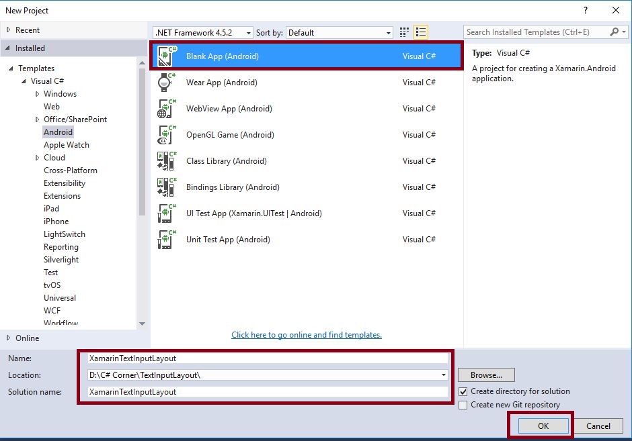Select the Bindings Library (Android) icon
This screenshot has height=441, width=632.
point(167,187)
